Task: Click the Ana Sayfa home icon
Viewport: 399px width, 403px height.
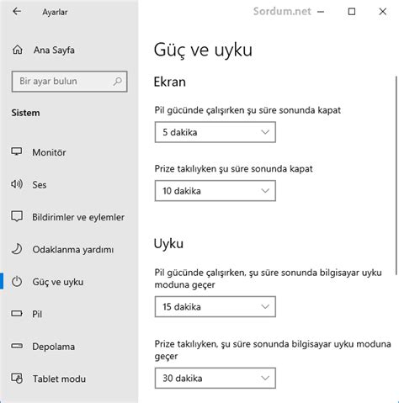Action: [18, 50]
